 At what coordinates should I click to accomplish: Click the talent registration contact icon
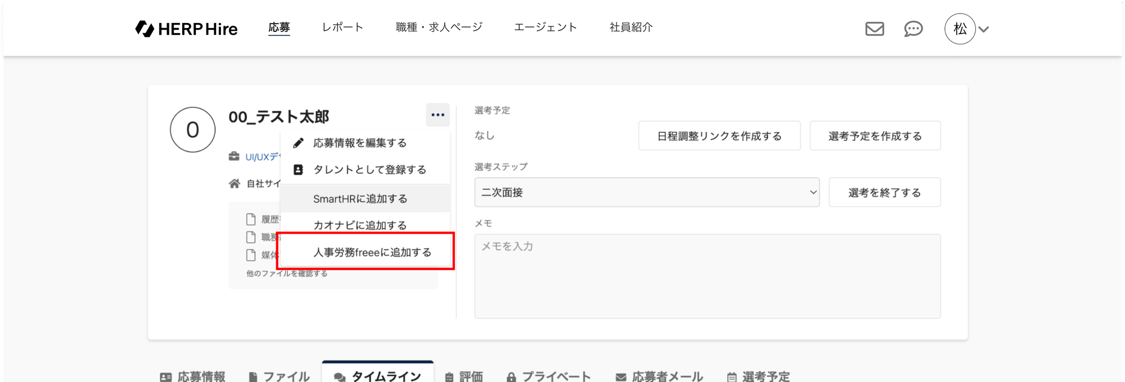point(299,170)
